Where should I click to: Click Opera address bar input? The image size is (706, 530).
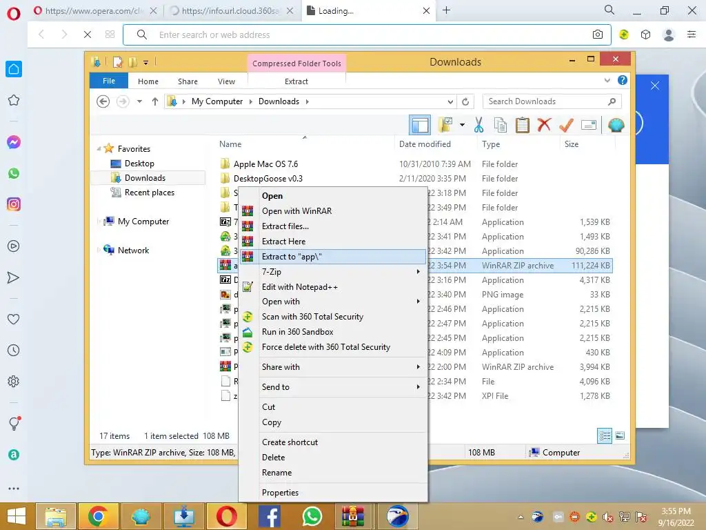367,35
